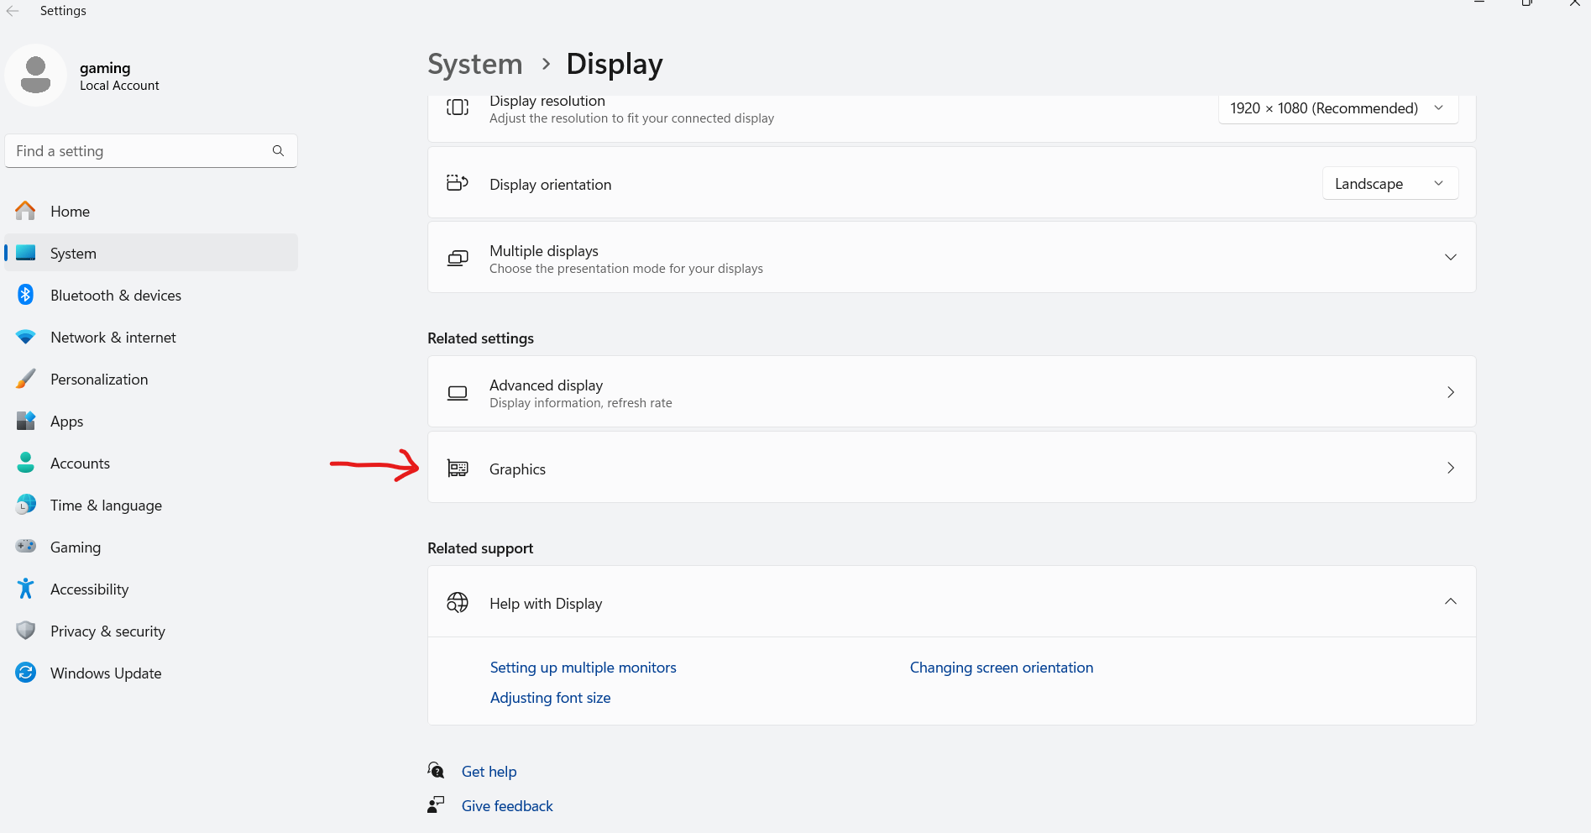Open Network & internet settings
1591x833 pixels.
pyautogui.click(x=113, y=338)
